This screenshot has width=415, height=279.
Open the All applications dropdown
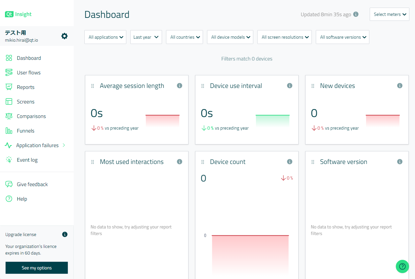point(105,37)
